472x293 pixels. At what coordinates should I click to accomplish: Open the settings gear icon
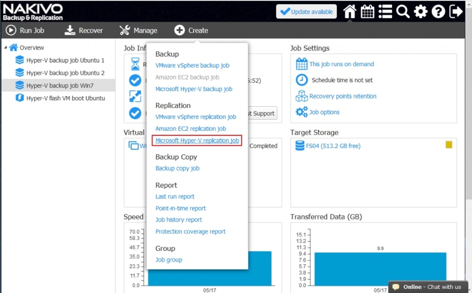[420, 12]
